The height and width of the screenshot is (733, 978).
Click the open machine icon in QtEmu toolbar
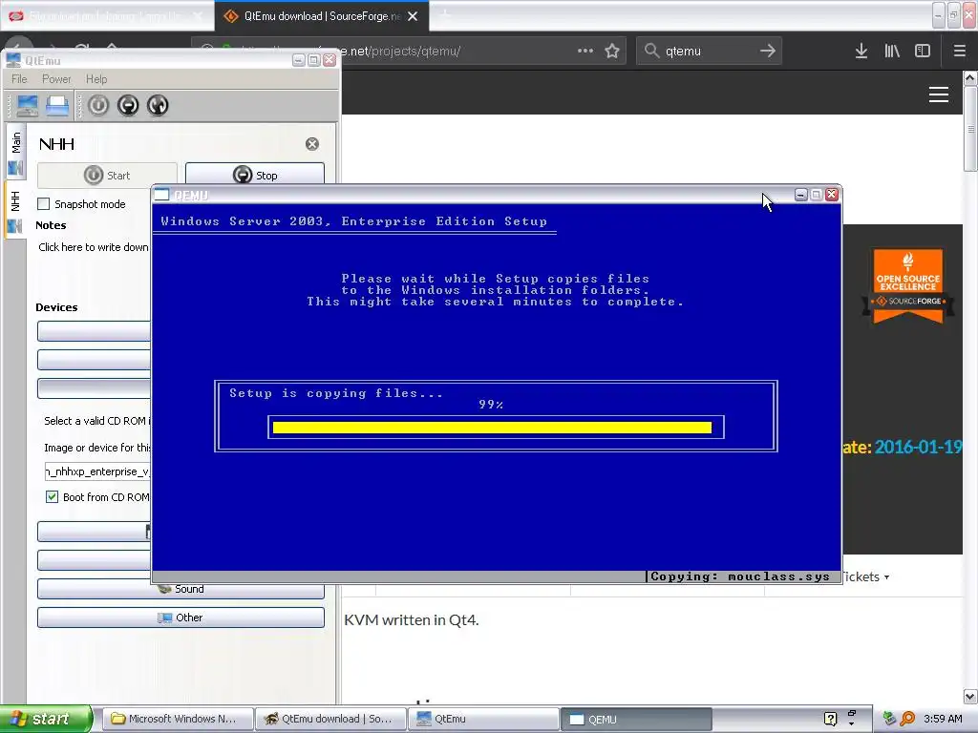[57, 105]
